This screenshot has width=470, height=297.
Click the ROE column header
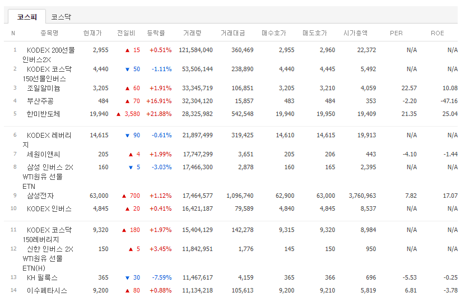[438, 33]
